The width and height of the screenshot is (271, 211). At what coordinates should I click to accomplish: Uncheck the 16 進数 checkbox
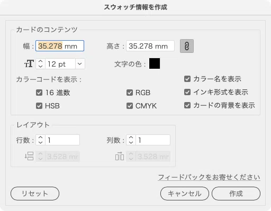click(x=39, y=93)
